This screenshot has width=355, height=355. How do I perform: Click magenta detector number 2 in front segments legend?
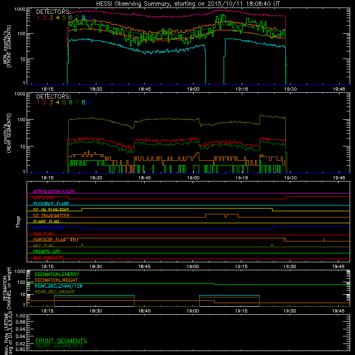click(45, 18)
